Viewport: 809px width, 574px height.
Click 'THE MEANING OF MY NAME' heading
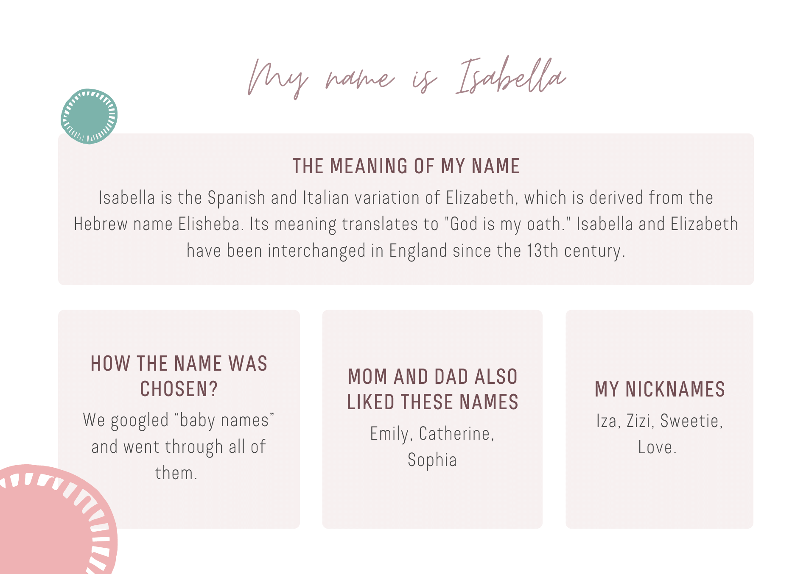[406, 166]
